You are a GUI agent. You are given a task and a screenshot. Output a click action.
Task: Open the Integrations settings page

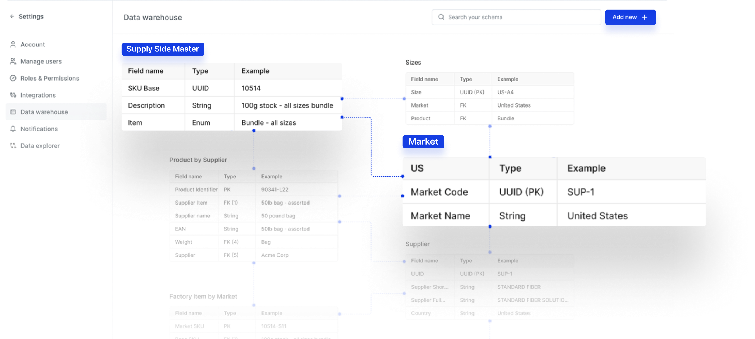point(38,95)
